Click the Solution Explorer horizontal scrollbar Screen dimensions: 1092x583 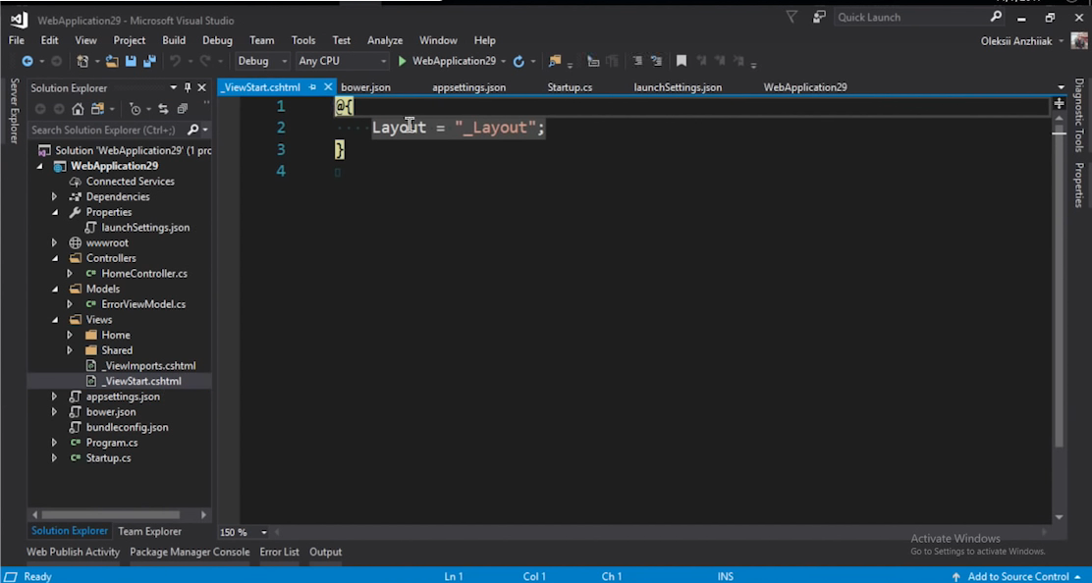coord(111,515)
